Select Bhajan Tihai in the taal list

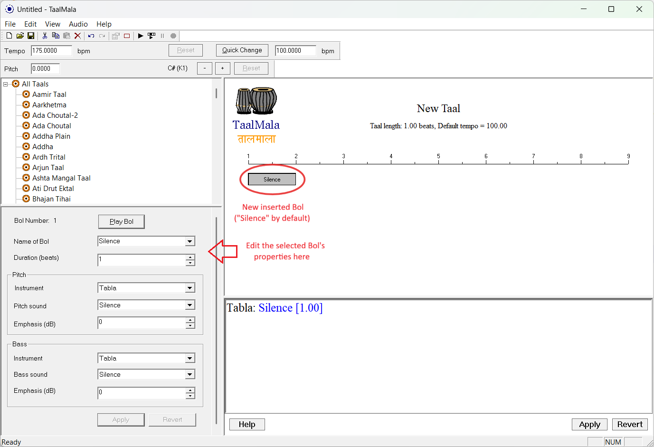click(51, 199)
